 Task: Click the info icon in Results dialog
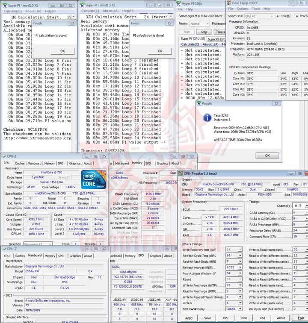(207, 117)
